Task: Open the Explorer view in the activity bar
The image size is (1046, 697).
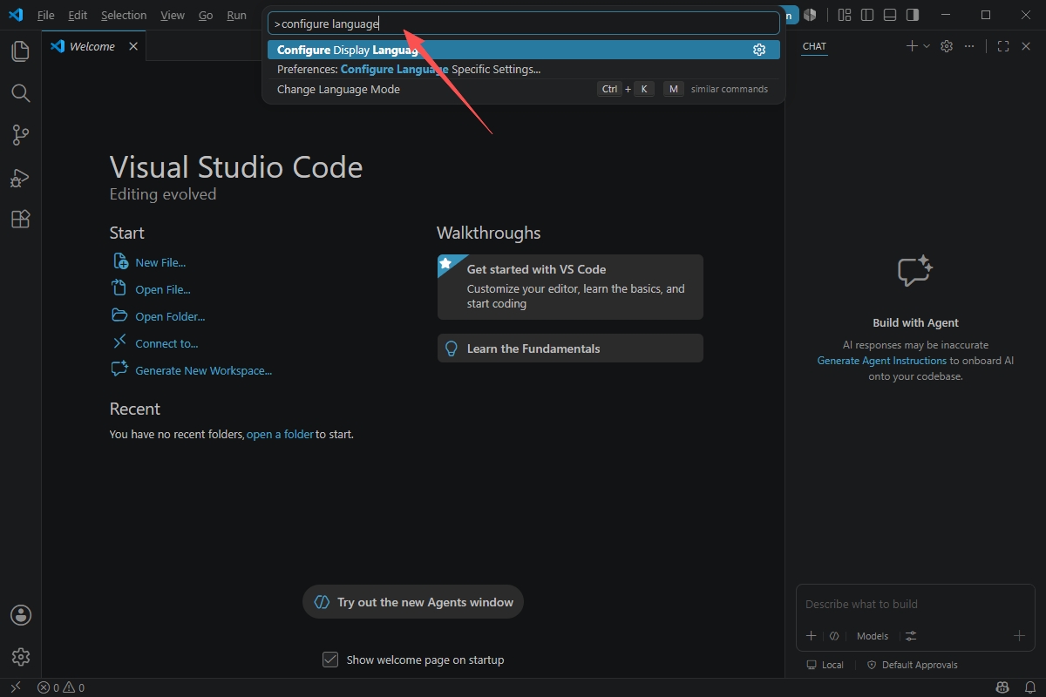Action: coord(20,51)
